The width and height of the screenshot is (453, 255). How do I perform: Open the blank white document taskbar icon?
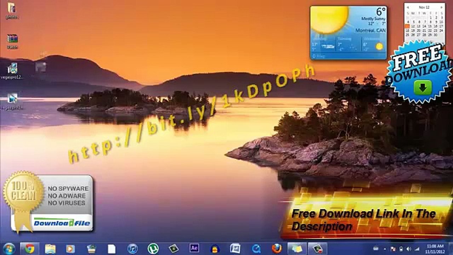point(111,249)
